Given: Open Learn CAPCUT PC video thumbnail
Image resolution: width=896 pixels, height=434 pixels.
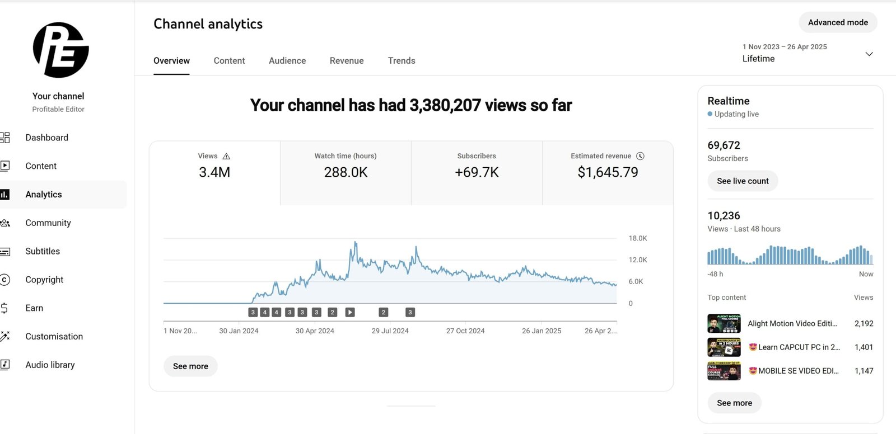Looking at the screenshot, I should [x=724, y=347].
